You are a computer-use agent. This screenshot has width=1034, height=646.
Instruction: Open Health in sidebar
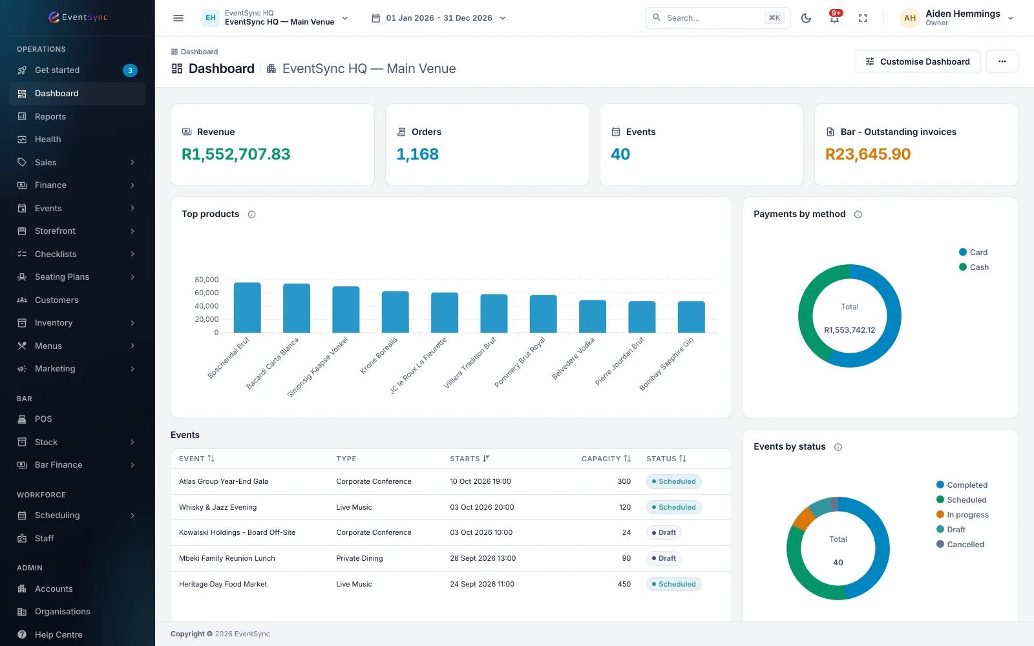[x=78, y=140]
